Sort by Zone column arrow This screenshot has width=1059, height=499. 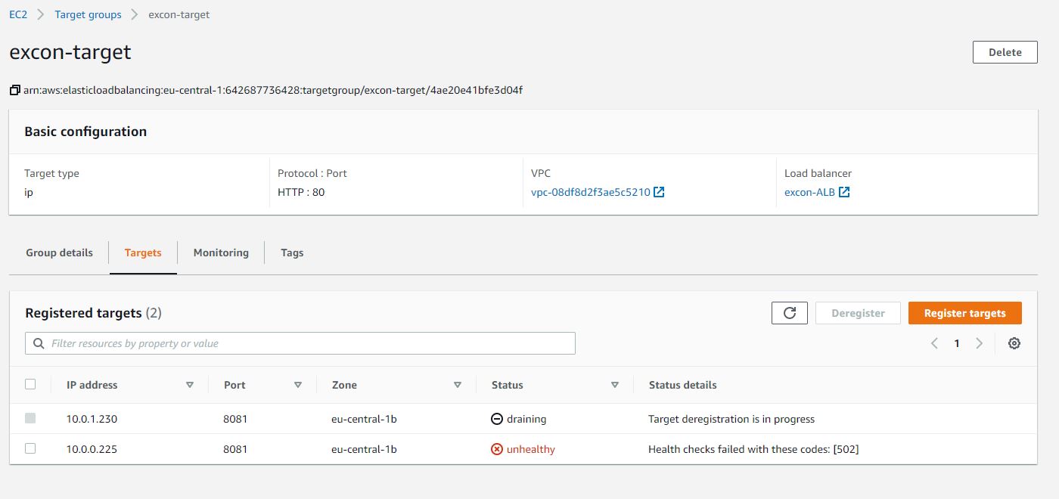(x=458, y=385)
